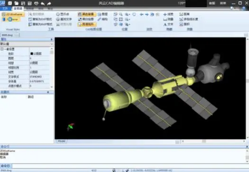The height and width of the screenshot is (172, 249).
Task: Click the black color swatch in properties
Action: (32, 54)
